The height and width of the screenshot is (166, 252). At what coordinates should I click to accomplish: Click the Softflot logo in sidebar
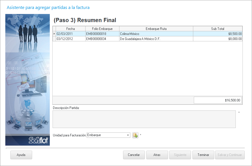point(39,140)
